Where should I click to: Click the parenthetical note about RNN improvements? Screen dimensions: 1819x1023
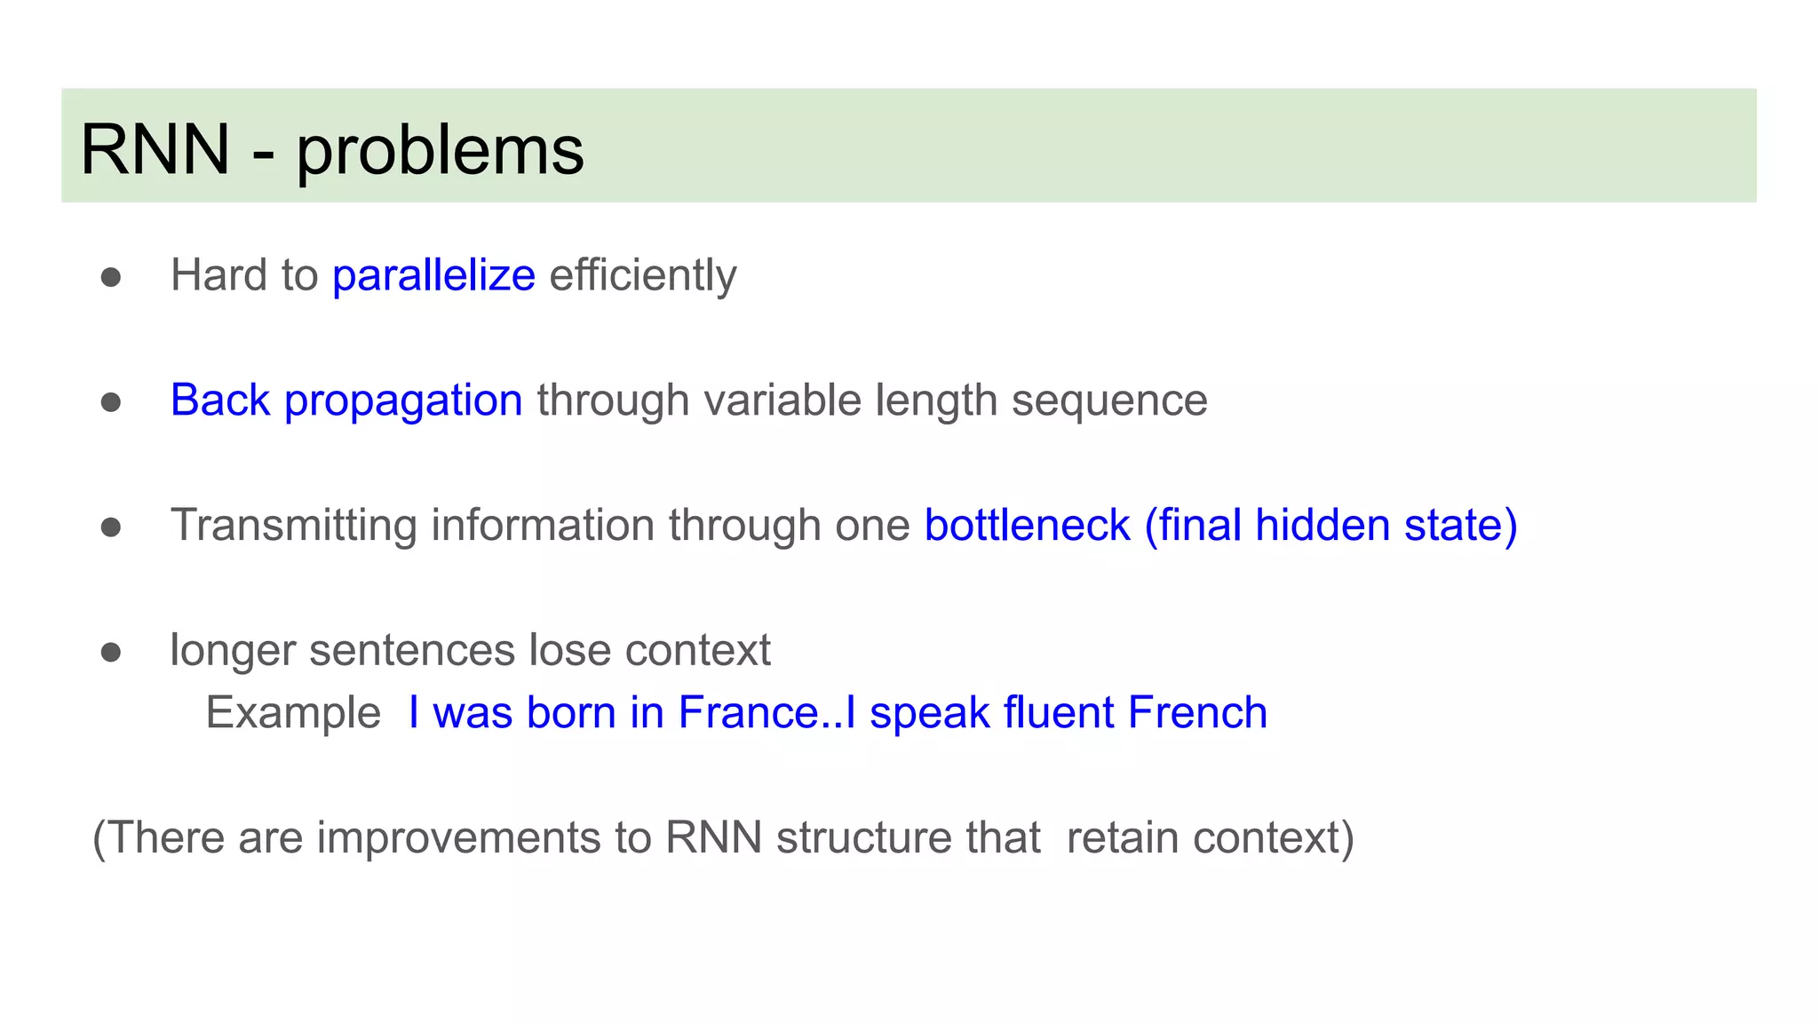pyautogui.click(x=723, y=837)
